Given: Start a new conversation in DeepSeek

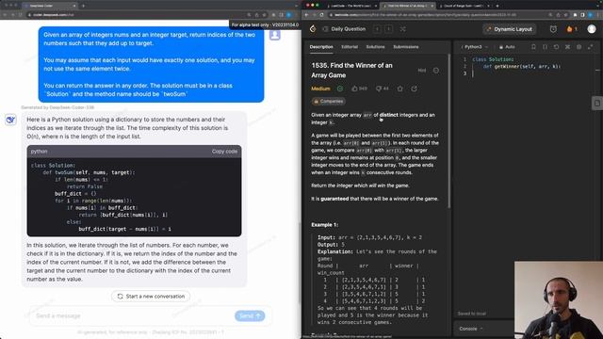Looking at the screenshot, I should point(151,297).
